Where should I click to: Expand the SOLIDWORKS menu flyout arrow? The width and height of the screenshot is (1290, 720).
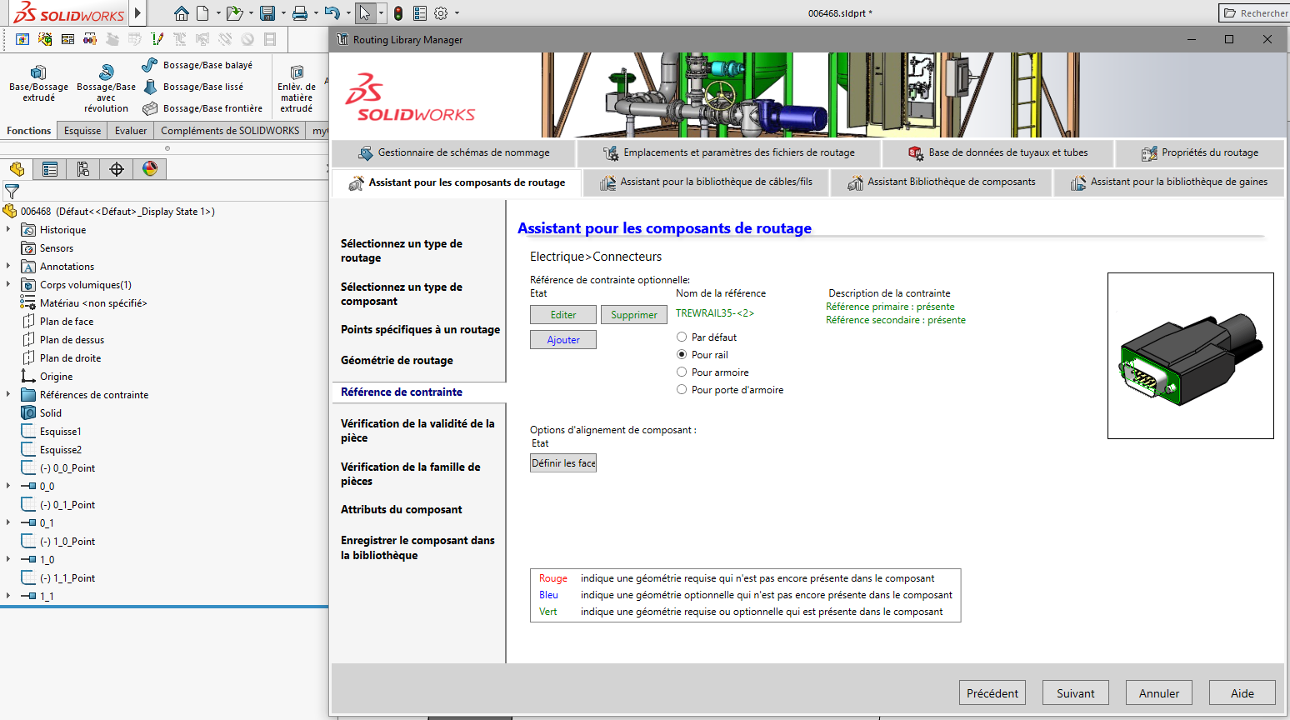[138, 13]
